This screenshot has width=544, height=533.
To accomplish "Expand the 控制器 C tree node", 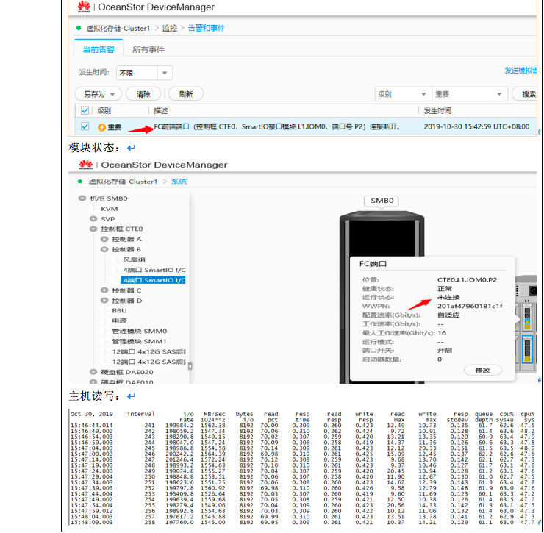I will tap(104, 290).
